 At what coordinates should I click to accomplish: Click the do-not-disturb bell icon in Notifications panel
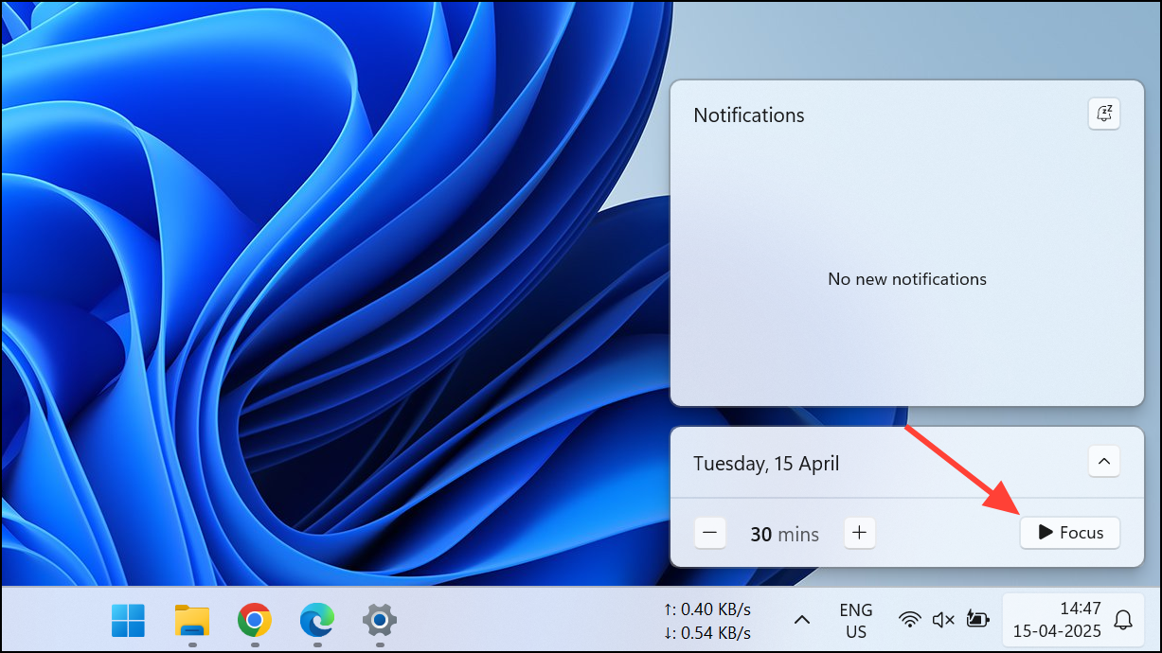(x=1104, y=114)
